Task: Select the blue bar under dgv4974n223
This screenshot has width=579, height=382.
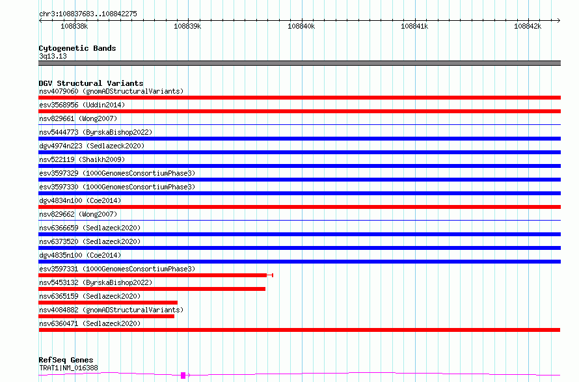Action: 299,152
